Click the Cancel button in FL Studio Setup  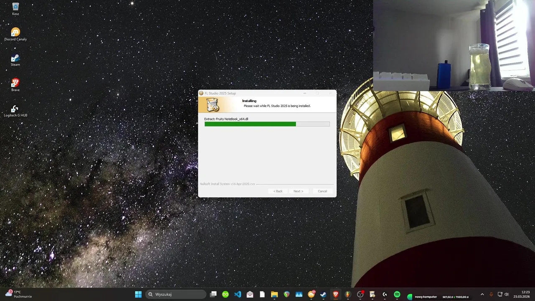(x=322, y=191)
